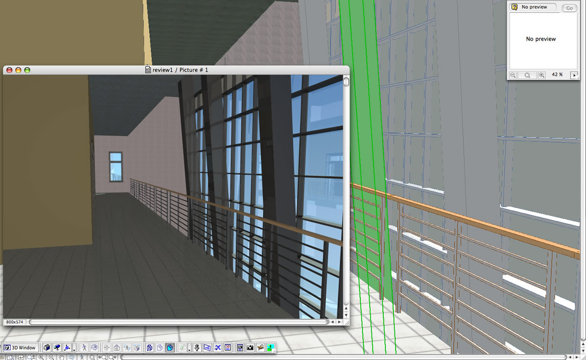
Task: Click the movie camera icon in toolbar
Action: tap(57, 348)
